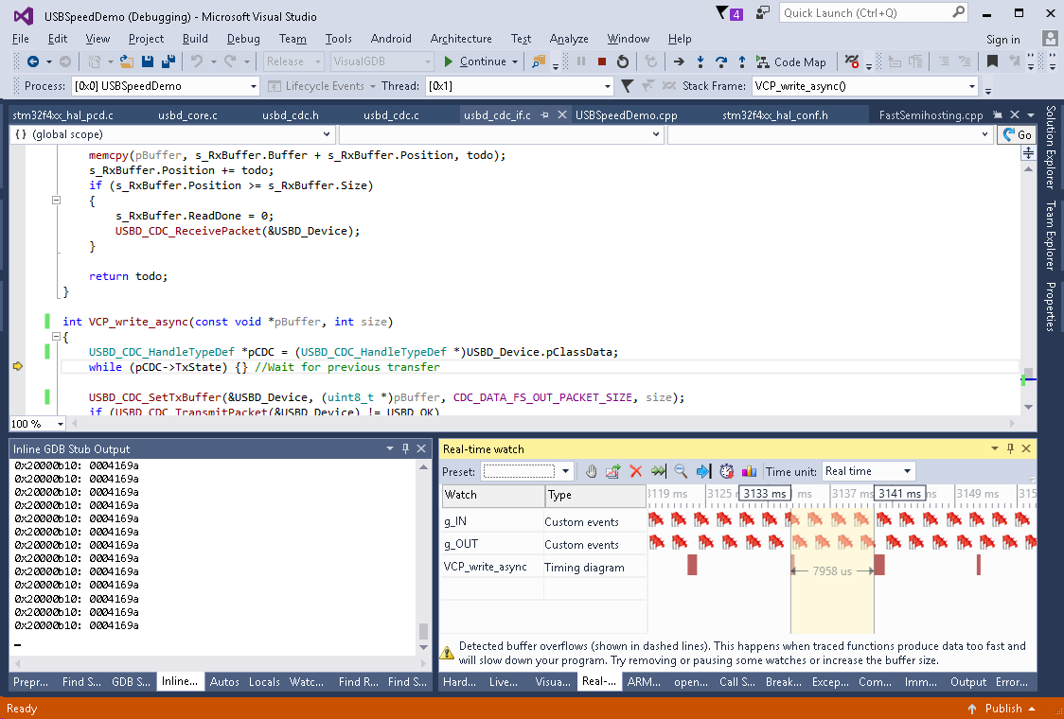
Task: Open the Debug menu
Action: pos(243,39)
